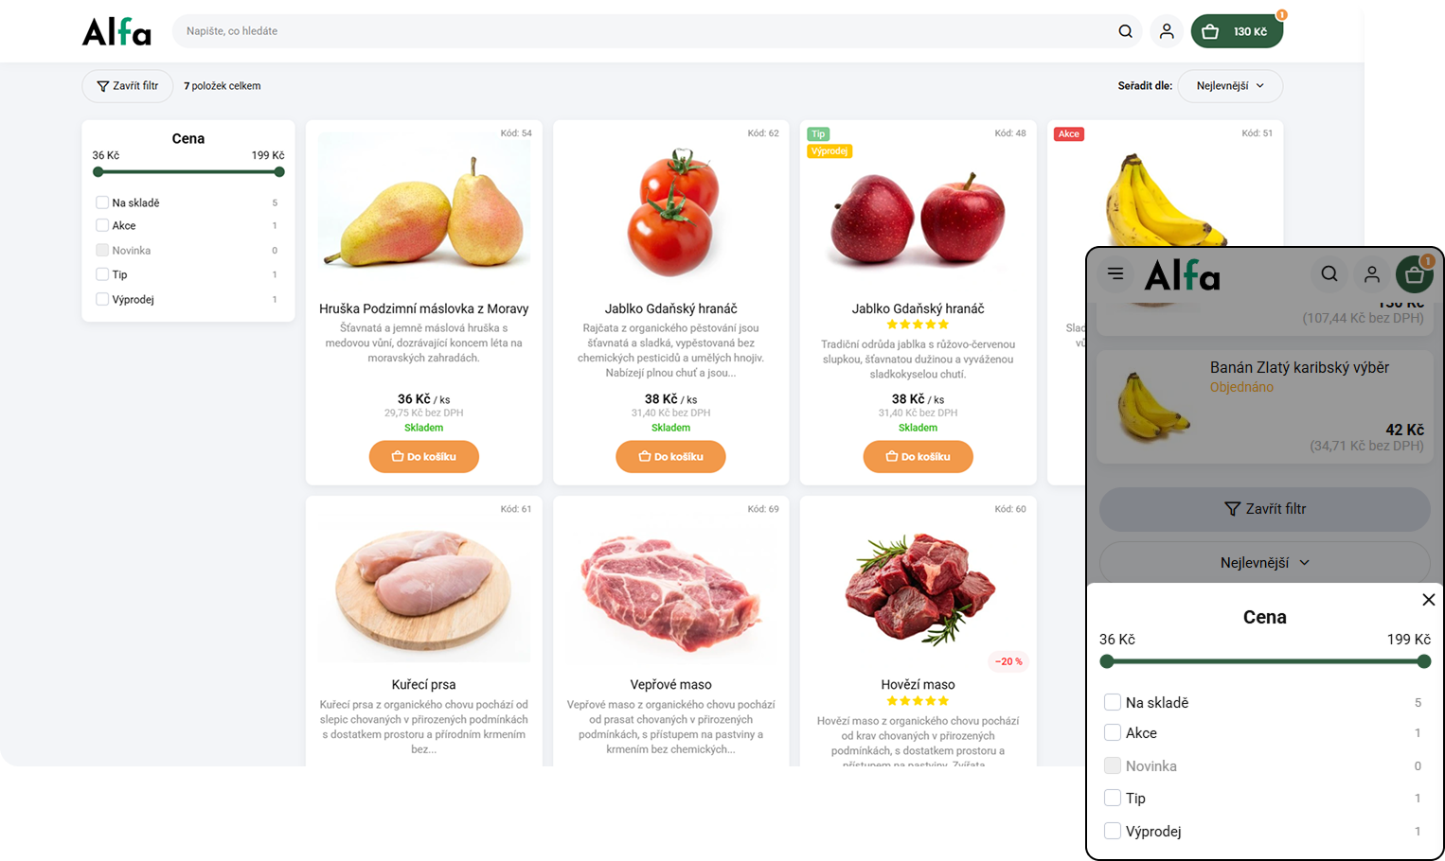The height and width of the screenshot is (861, 1445).
Task: Click the search input field 'Napište, co hledáte'
Action: click(x=644, y=31)
